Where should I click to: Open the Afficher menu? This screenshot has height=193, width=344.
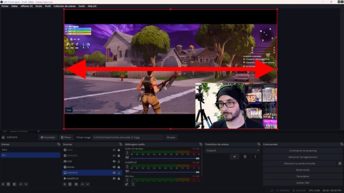coord(27,6)
